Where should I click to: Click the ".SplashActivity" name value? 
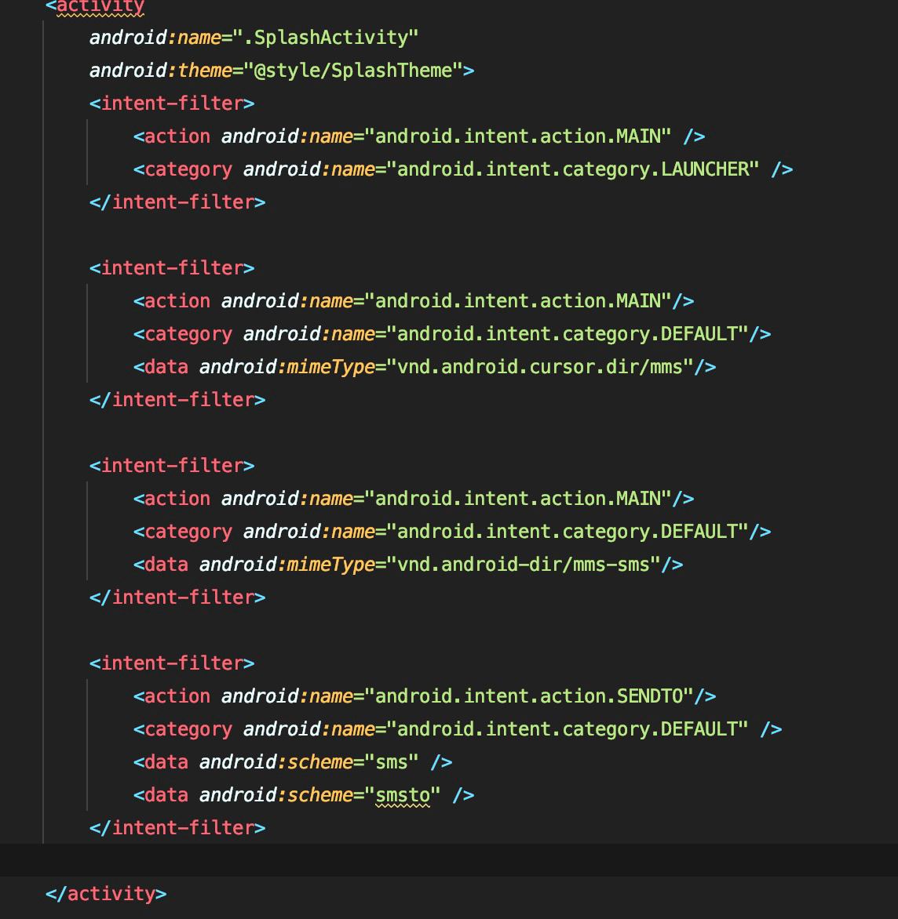[x=326, y=38]
